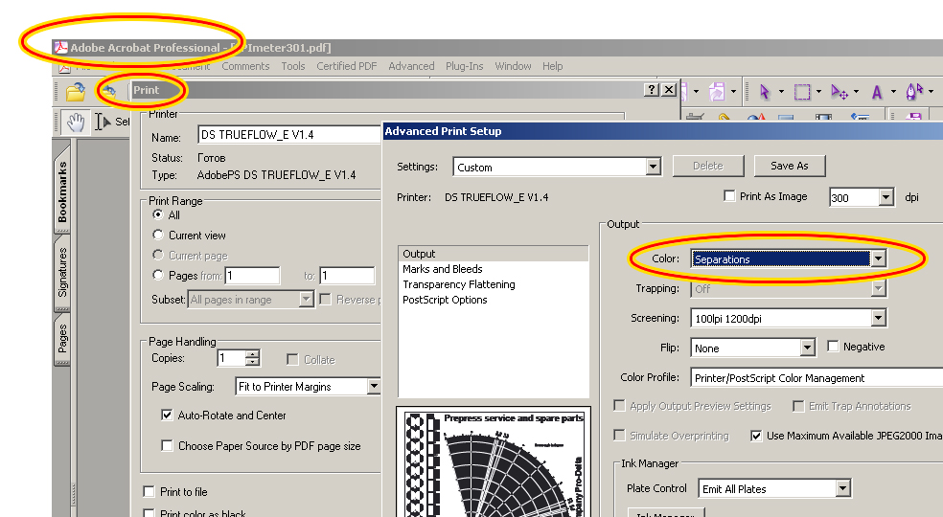Uncheck Auto-Rotate and Center

167,415
